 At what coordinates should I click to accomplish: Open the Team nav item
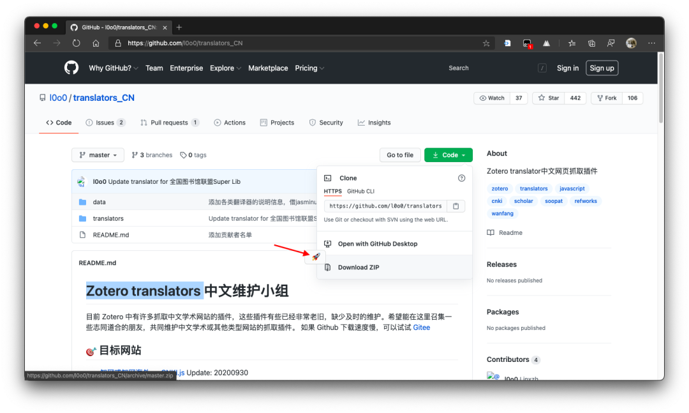tap(154, 68)
